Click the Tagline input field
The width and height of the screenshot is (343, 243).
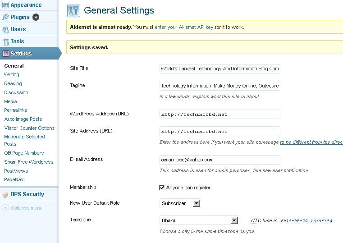coord(220,86)
